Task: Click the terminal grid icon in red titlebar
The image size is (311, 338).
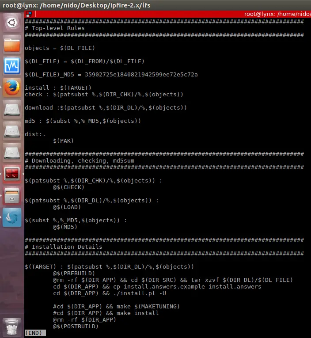Action: pos(29,14)
